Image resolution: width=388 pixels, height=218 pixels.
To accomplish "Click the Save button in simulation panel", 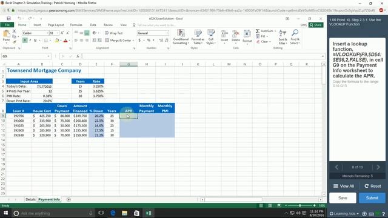I will 343,198.
